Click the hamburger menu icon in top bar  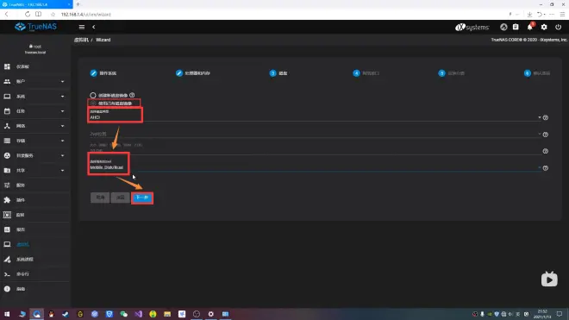pyautogui.click(x=82, y=27)
